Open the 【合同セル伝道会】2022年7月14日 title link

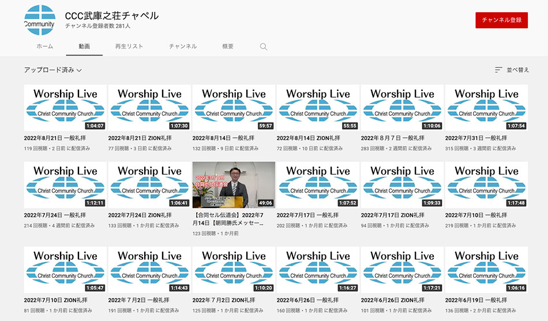coord(228,219)
